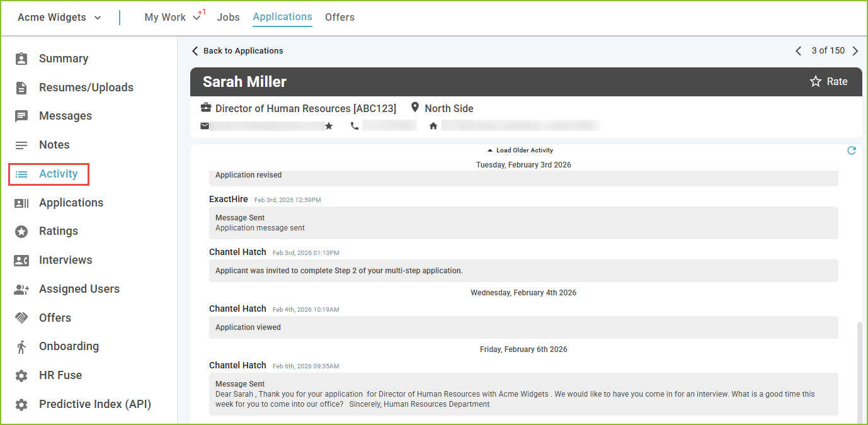Expand Load Older Activity

pyautogui.click(x=520, y=150)
